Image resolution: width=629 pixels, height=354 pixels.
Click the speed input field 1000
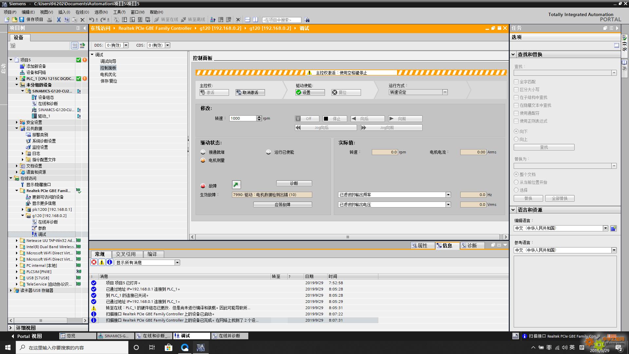[x=243, y=118]
